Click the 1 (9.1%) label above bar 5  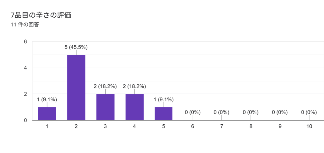(164, 99)
